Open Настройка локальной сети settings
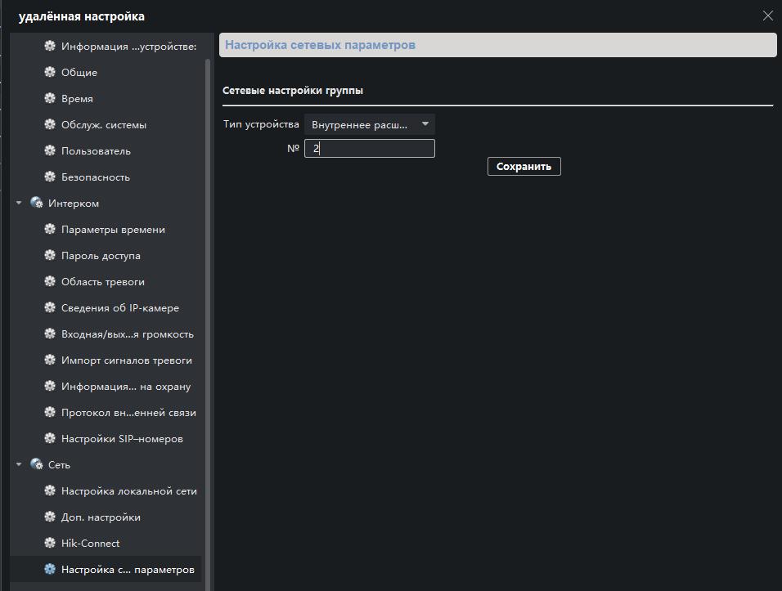The image size is (782, 591). click(x=128, y=491)
